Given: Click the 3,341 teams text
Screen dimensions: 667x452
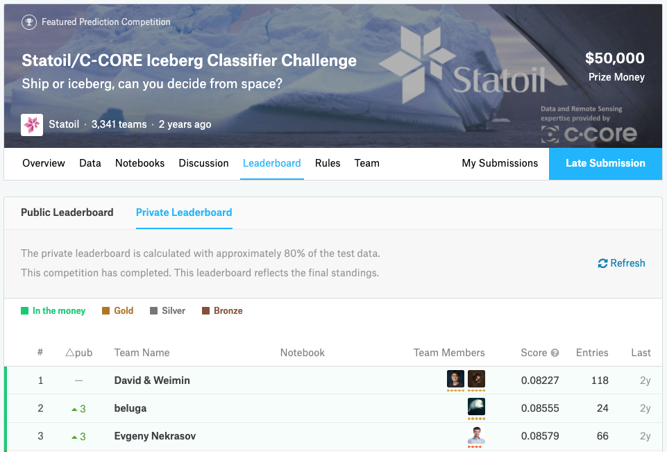Looking at the screenshot, I should 119,124.
